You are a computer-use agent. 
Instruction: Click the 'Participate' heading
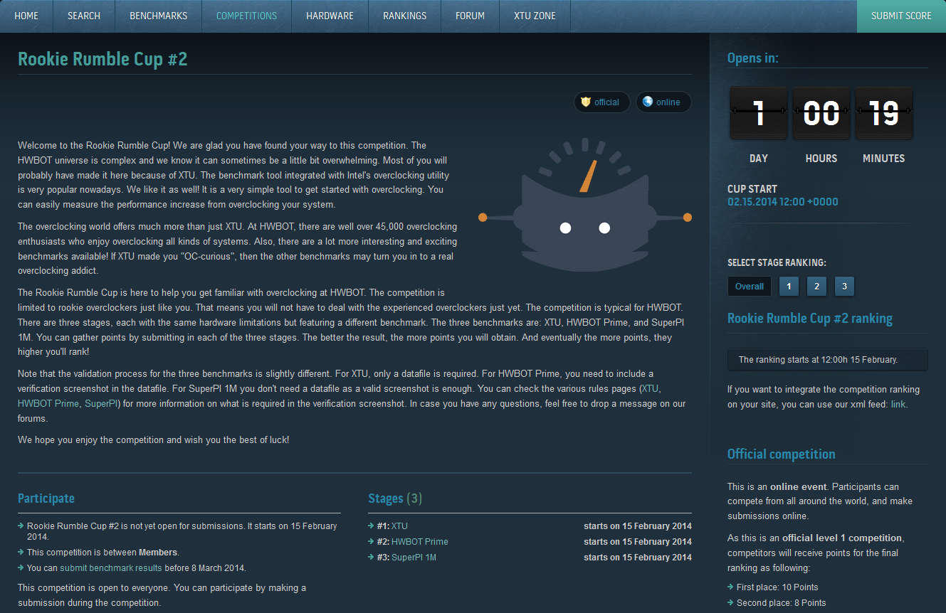(x=46, y=499)
